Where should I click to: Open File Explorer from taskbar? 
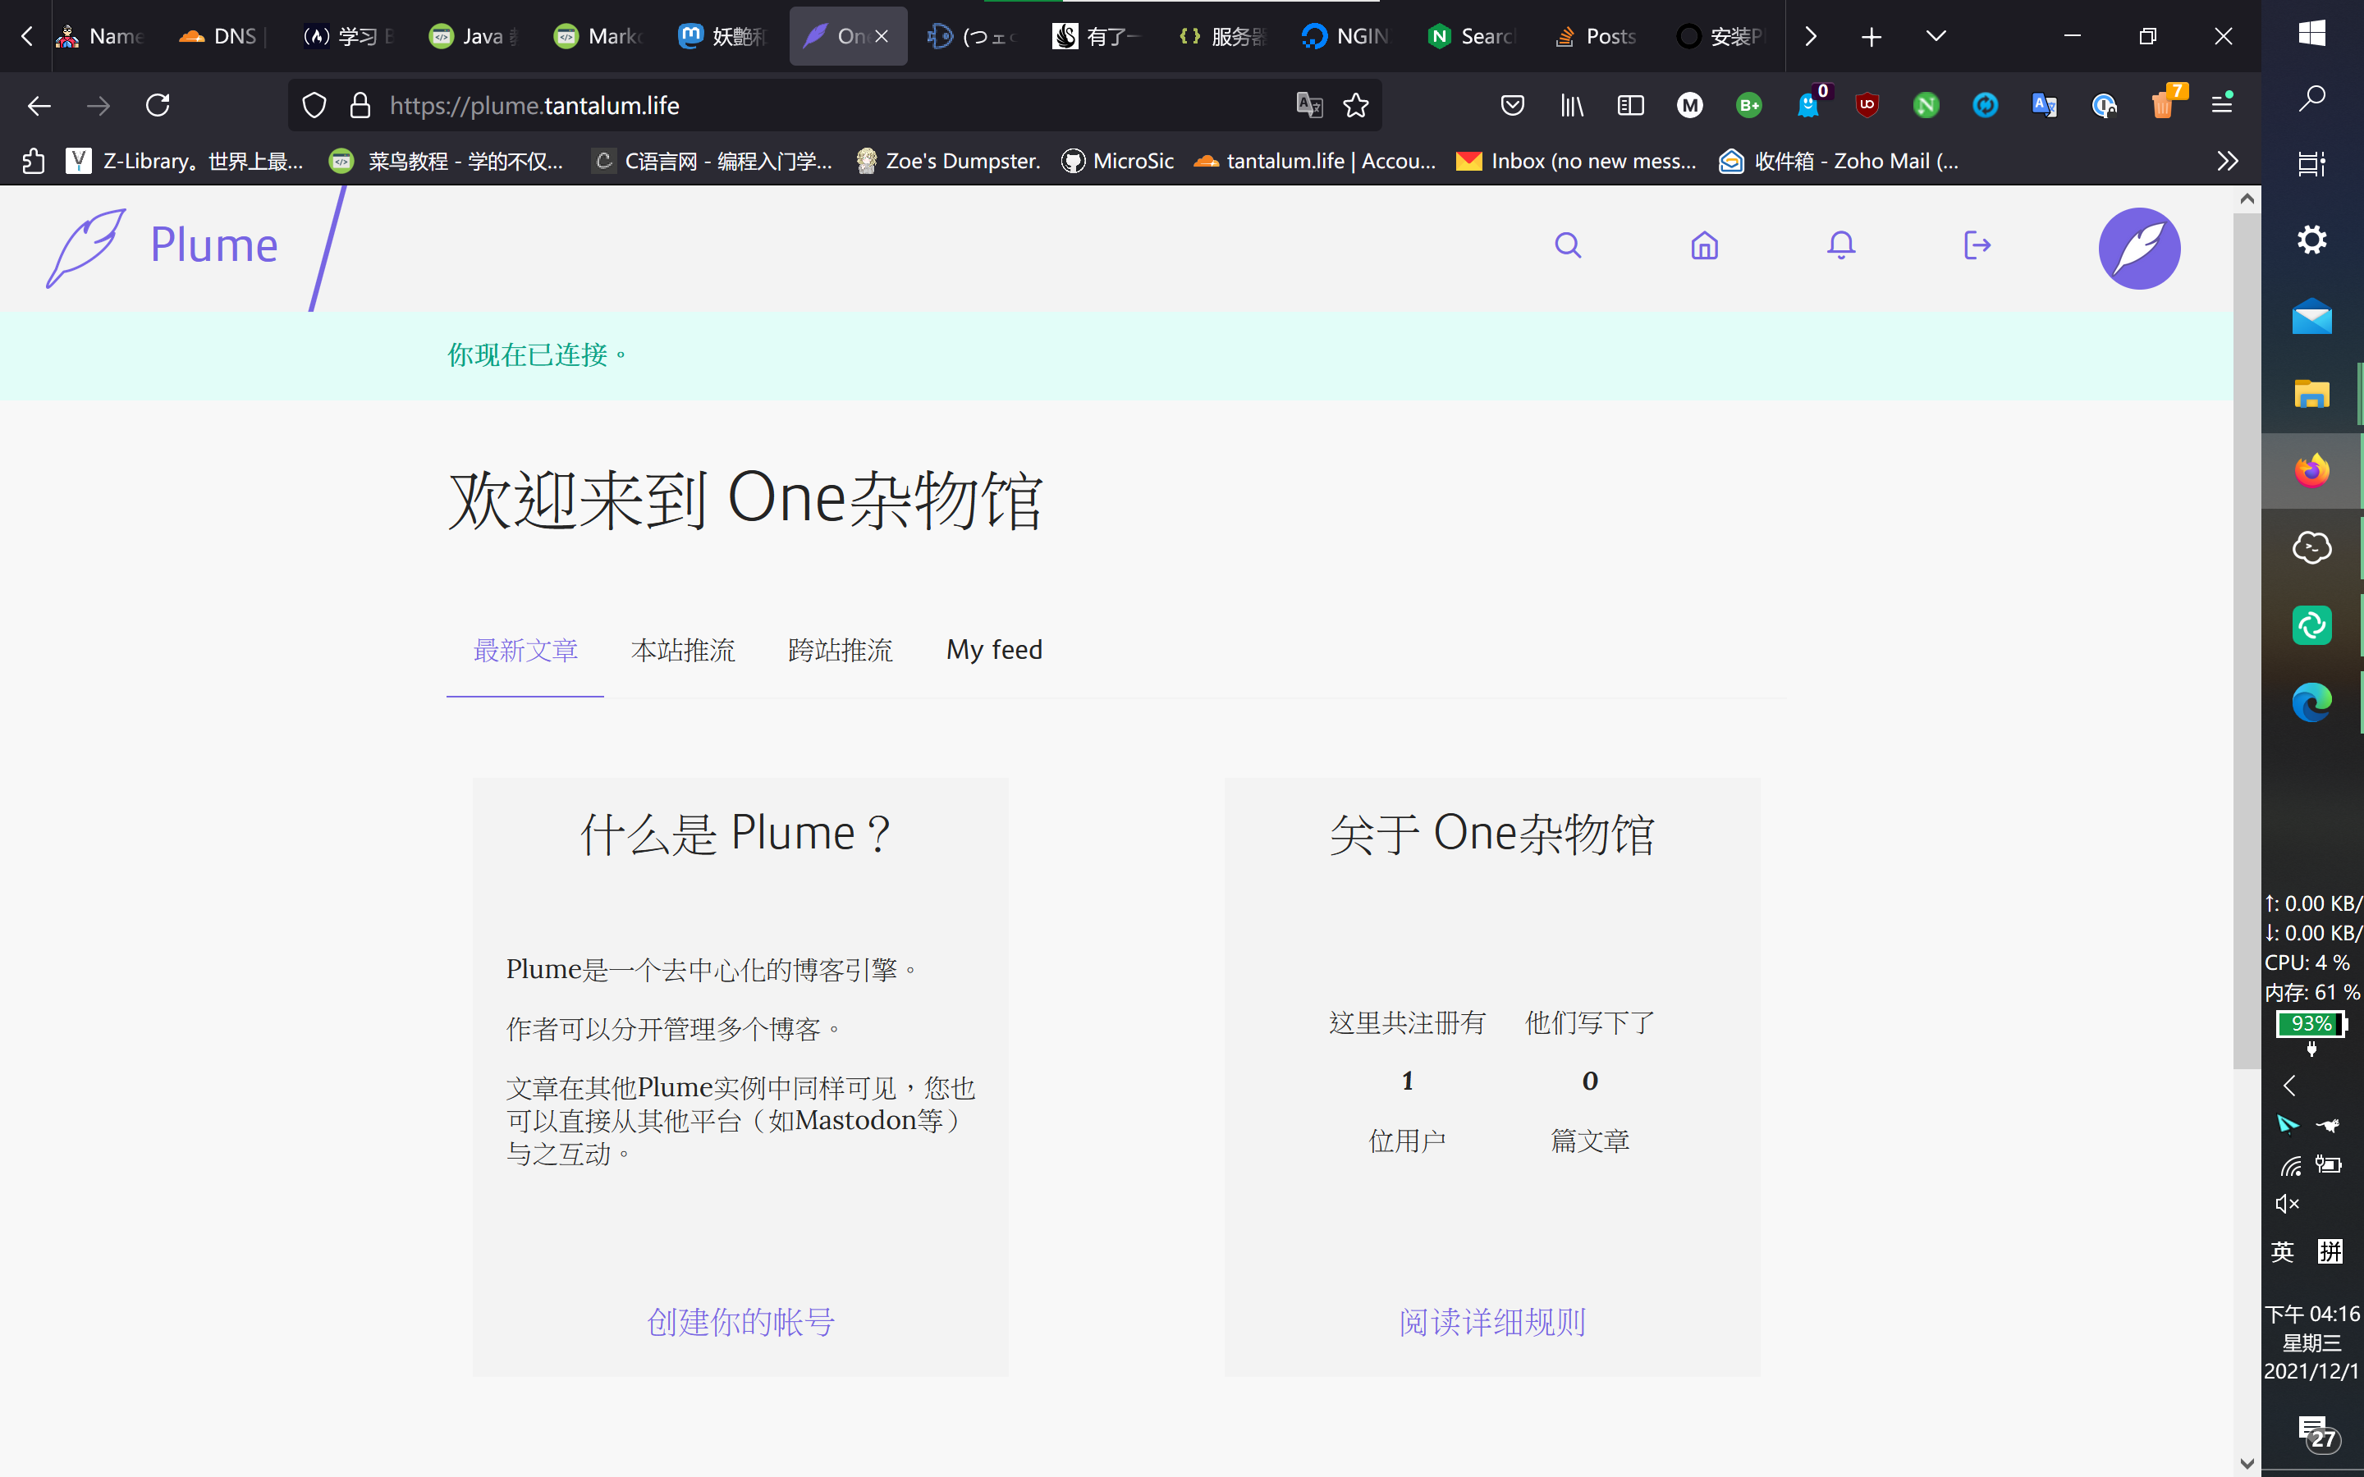click(x=2311, y=394)
